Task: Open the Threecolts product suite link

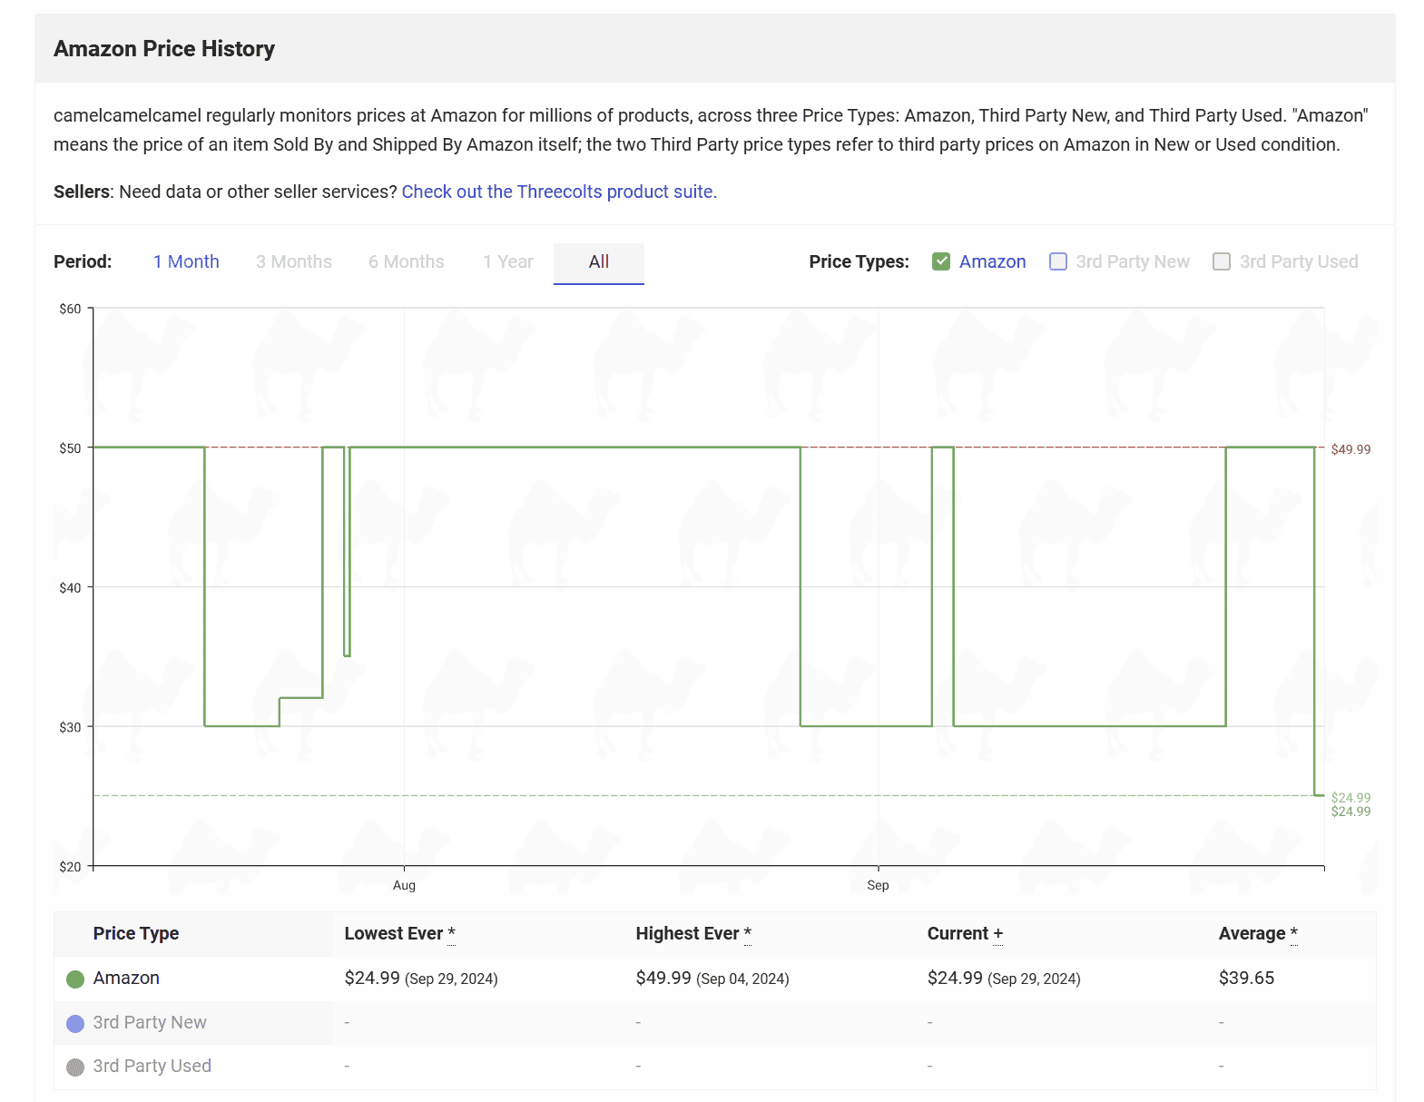Action: tap(559, 192)
